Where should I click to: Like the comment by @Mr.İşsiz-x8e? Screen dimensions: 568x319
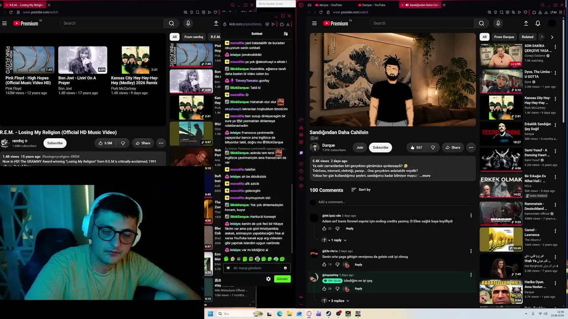pos(324,229)
